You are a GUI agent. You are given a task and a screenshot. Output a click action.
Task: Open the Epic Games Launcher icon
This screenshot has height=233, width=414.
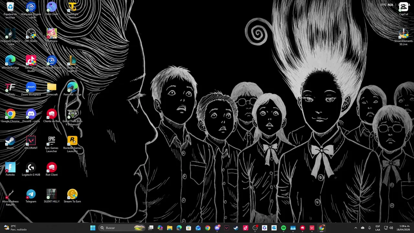click(x=52, y=144)
